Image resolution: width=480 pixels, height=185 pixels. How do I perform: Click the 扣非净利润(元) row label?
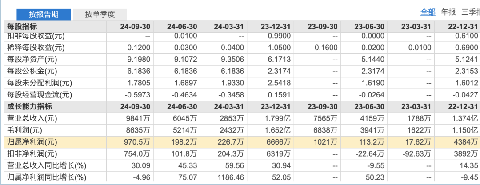pyautogui.click(x=32, y=154)
